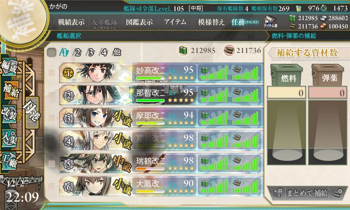Switch to fleet tab 2
350x210 pixels.
pos(77,52)
